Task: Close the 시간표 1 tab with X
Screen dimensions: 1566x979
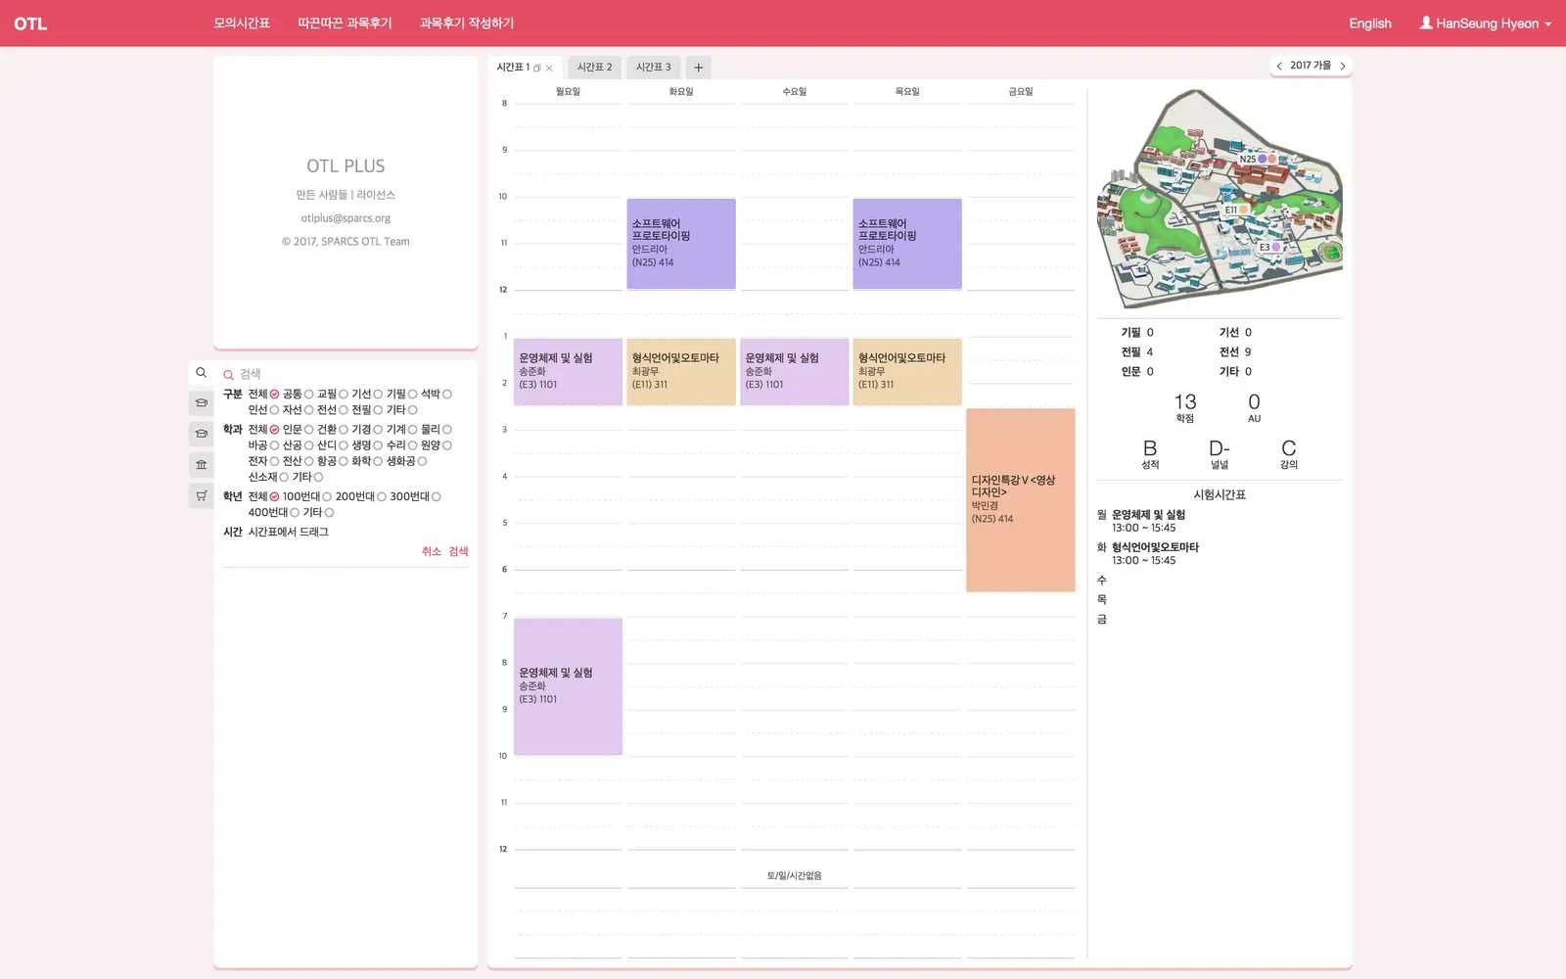Action: click(549, 68)
